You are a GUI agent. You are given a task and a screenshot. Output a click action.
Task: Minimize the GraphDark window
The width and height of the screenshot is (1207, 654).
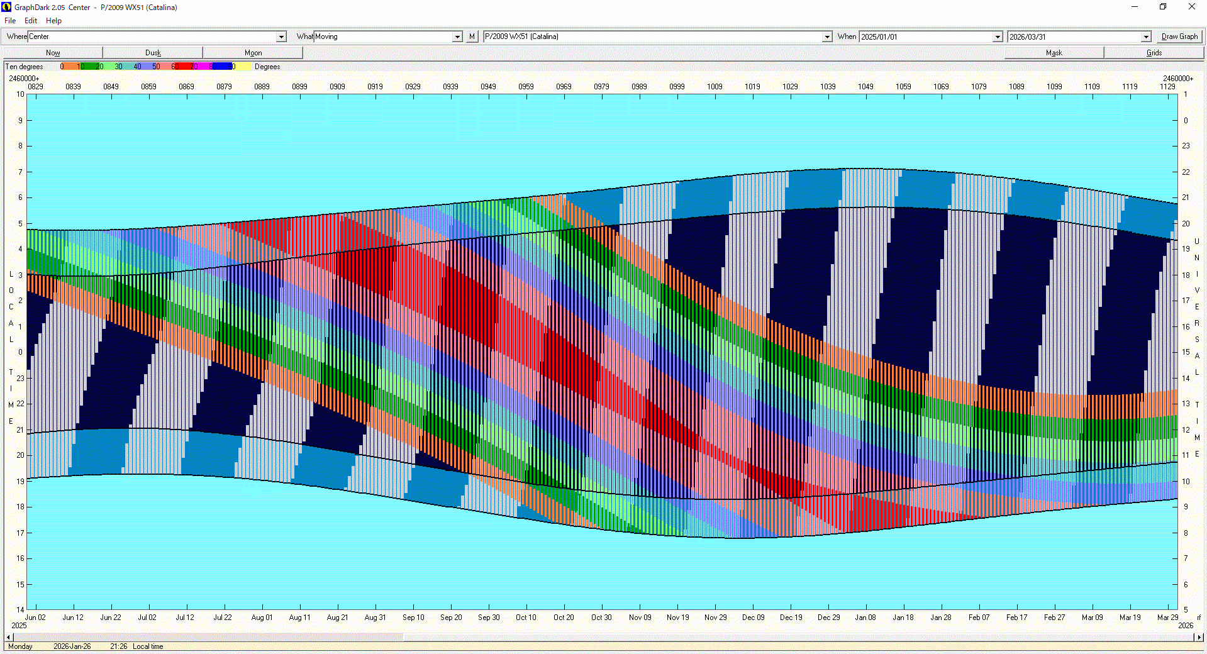(x=1135, y=7)
